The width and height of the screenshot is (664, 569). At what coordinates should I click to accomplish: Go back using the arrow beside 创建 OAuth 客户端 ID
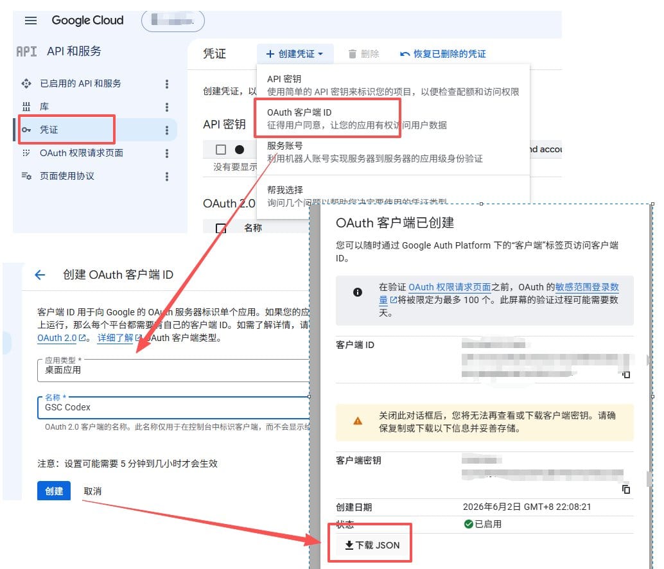click(40, 275)
